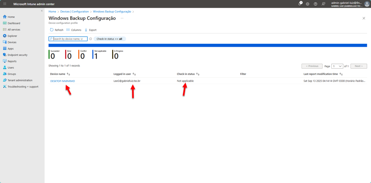Viewport: 371px width, 183px height.
Task: Sort by the Device name column
Action: [60, 74]
